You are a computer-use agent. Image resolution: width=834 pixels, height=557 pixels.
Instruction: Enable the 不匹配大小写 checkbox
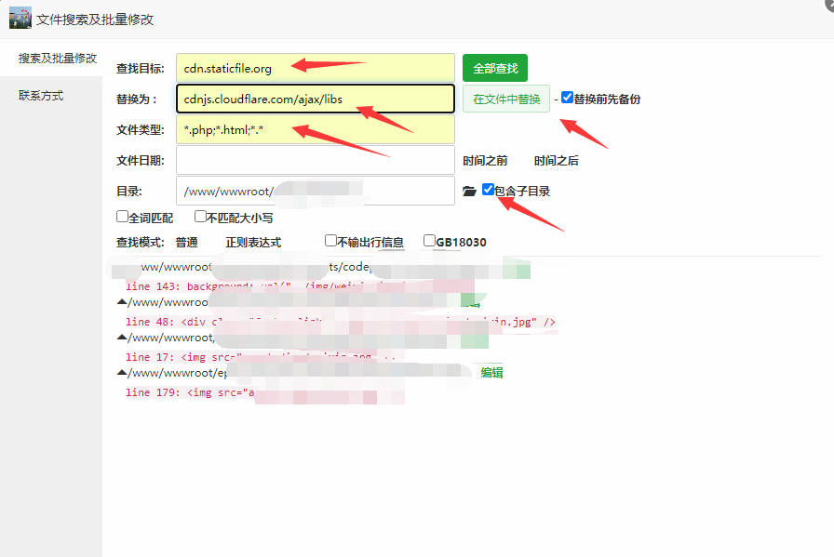[x=200, y=217]
